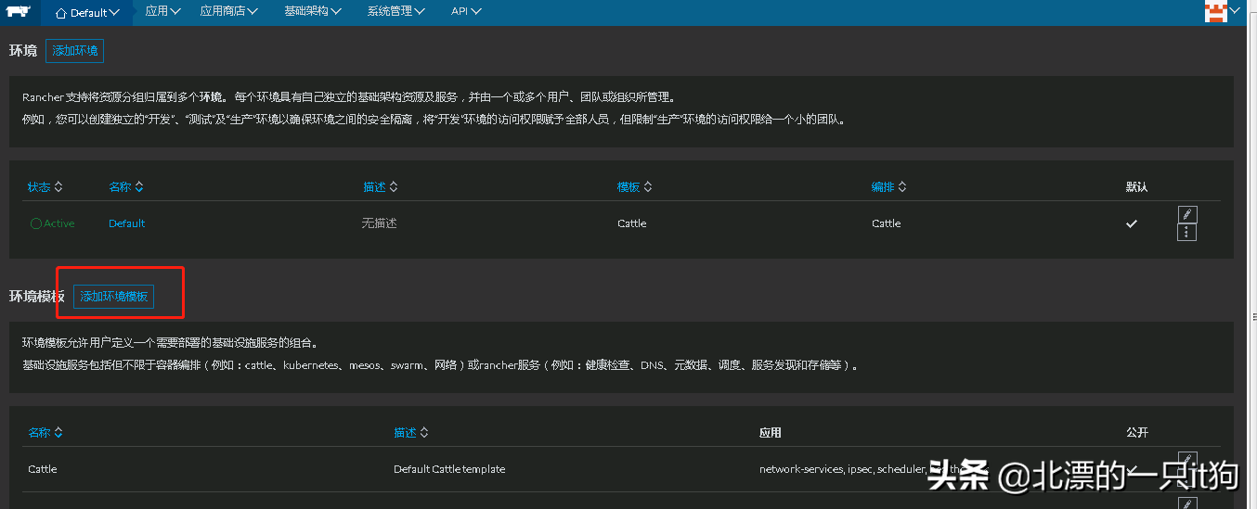
Task: Open the API menu
Action: tap(466, 12)
